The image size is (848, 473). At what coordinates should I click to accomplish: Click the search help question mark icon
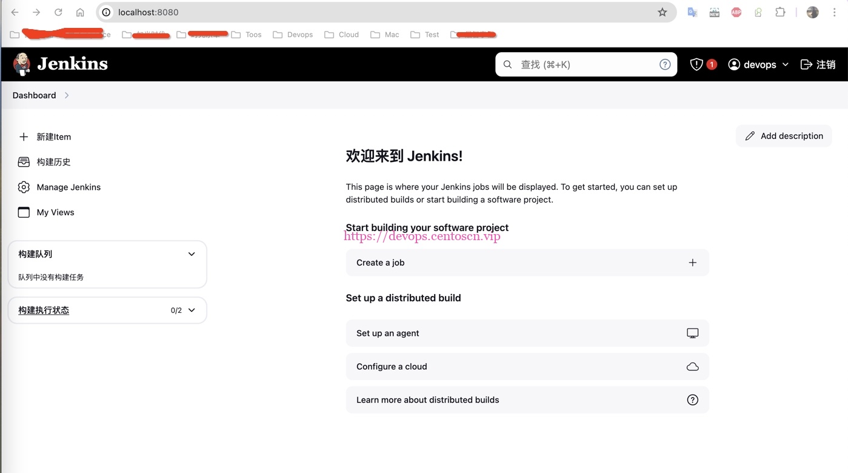pyautogui.click(x=664, y=64)
